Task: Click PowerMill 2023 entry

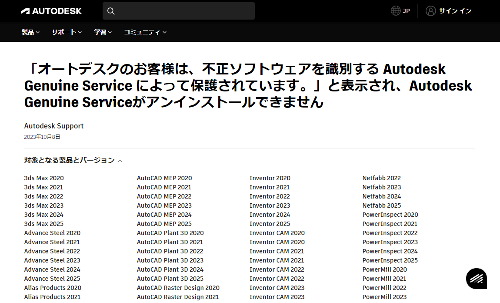Action: point(384,297)
